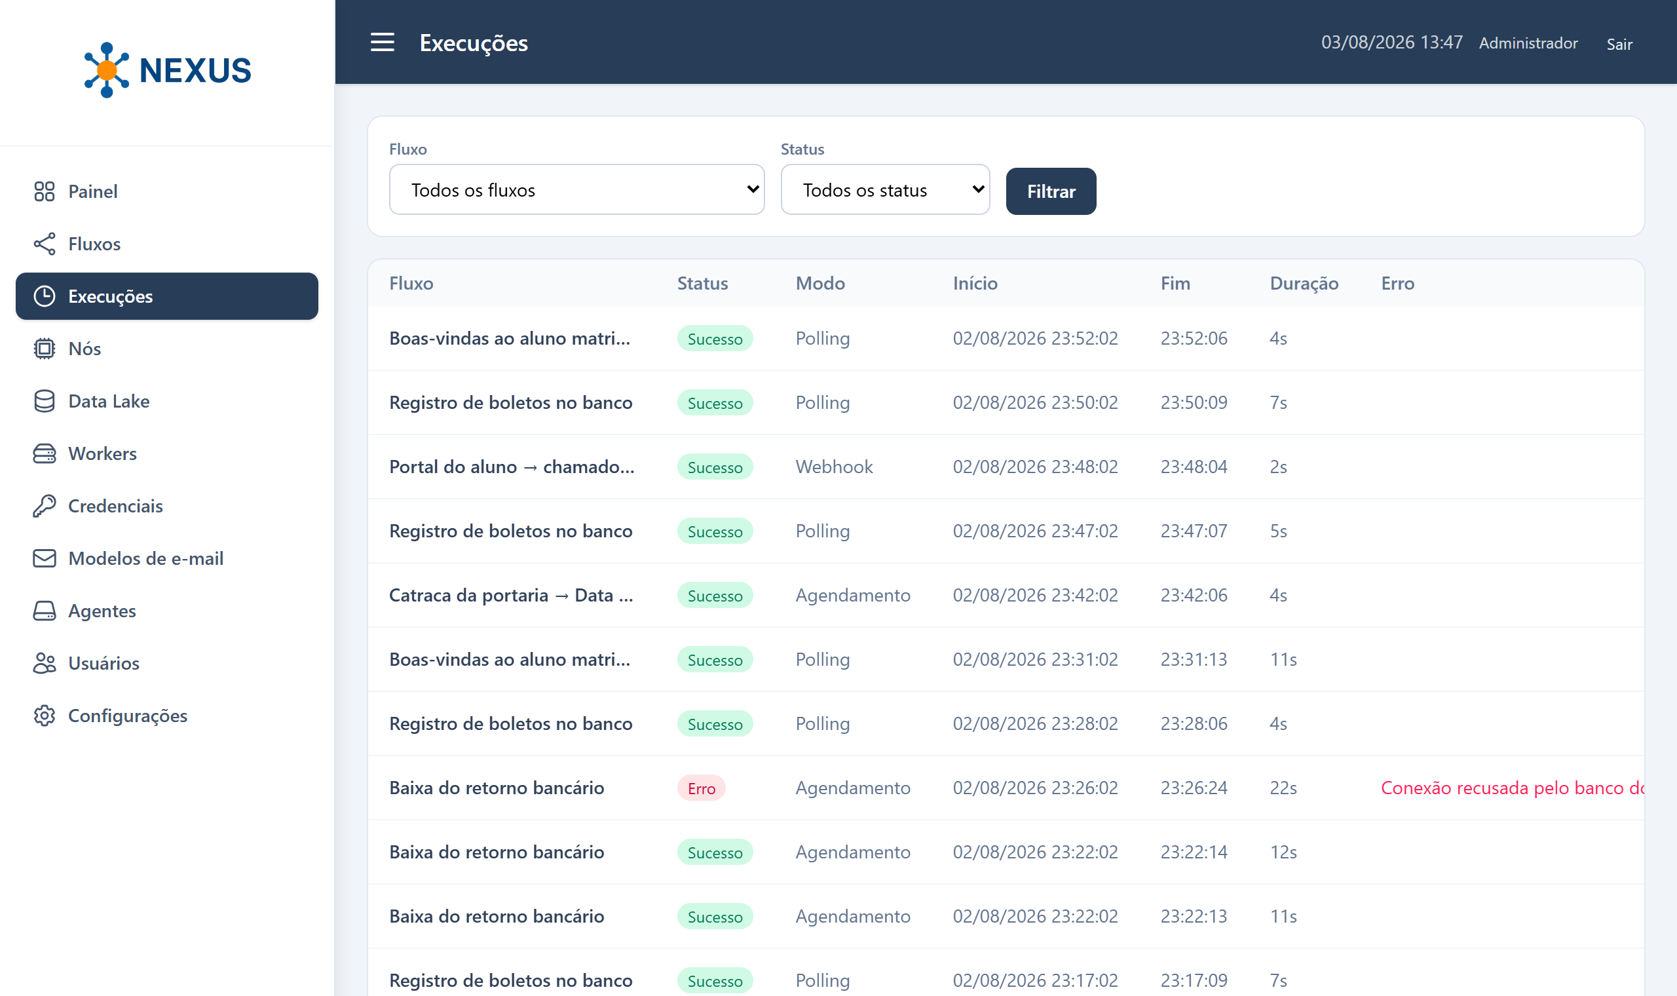1677x996 pixels.
Task: Click the Execuções clock icon
Action: [45, 296]
